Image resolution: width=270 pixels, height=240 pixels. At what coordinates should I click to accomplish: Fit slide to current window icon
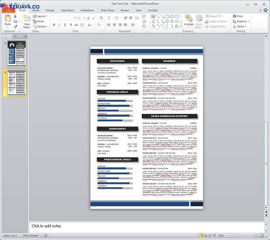261,235
